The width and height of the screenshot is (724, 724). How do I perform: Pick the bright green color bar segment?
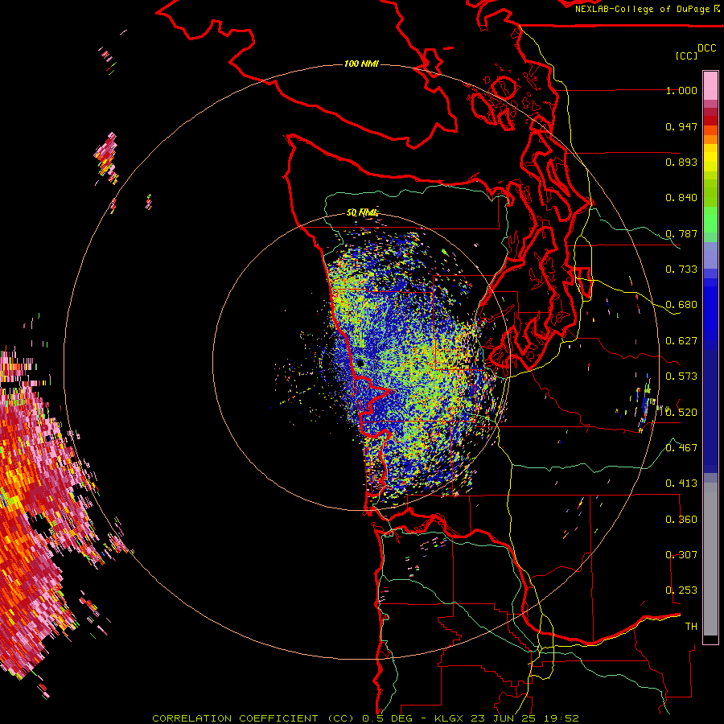[x=710, y=220]
